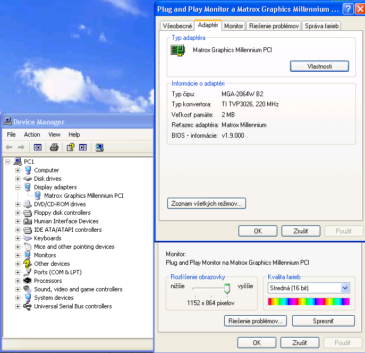
Task: Switch to the Správa farieb tab
Action: coord(321,26)
